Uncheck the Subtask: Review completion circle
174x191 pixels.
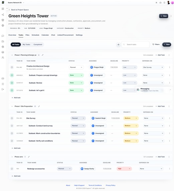click(12, 83)
